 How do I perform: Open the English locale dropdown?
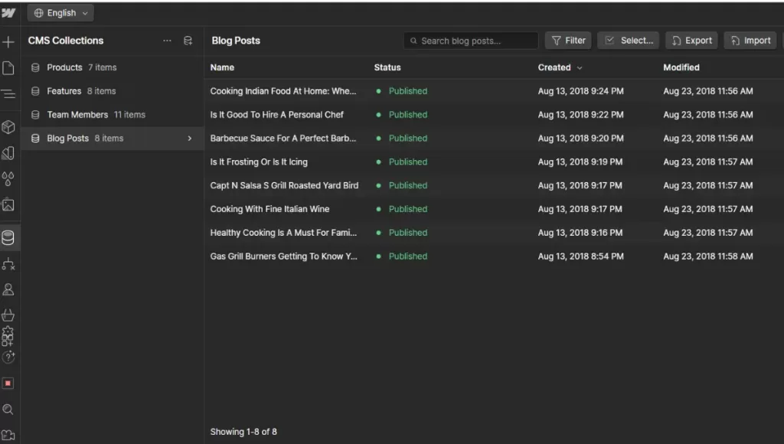click(60, 13)
